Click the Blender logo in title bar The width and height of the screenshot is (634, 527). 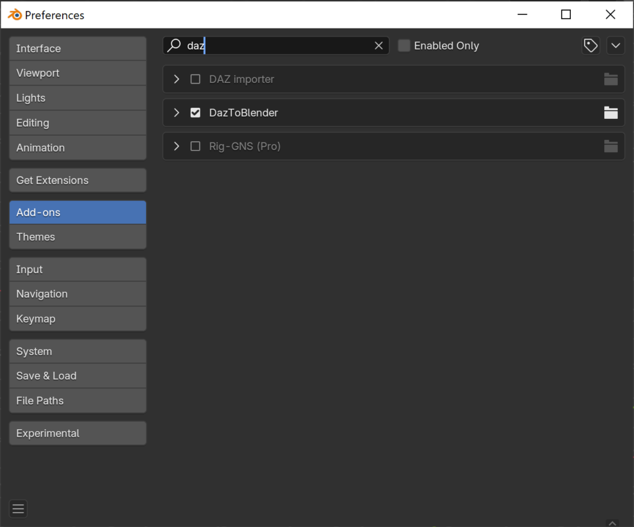pos(15,15)
